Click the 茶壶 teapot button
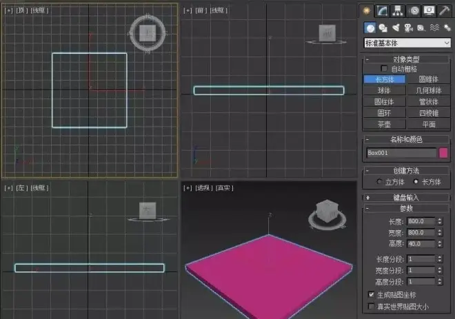 385,125
